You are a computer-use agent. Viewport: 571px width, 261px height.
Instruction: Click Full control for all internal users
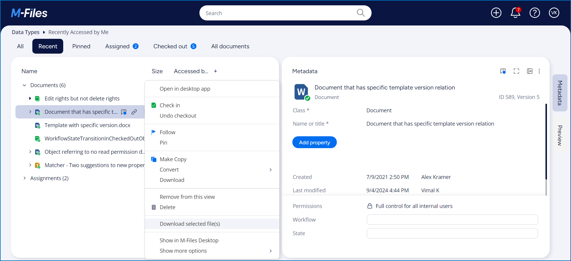point(414,206)
